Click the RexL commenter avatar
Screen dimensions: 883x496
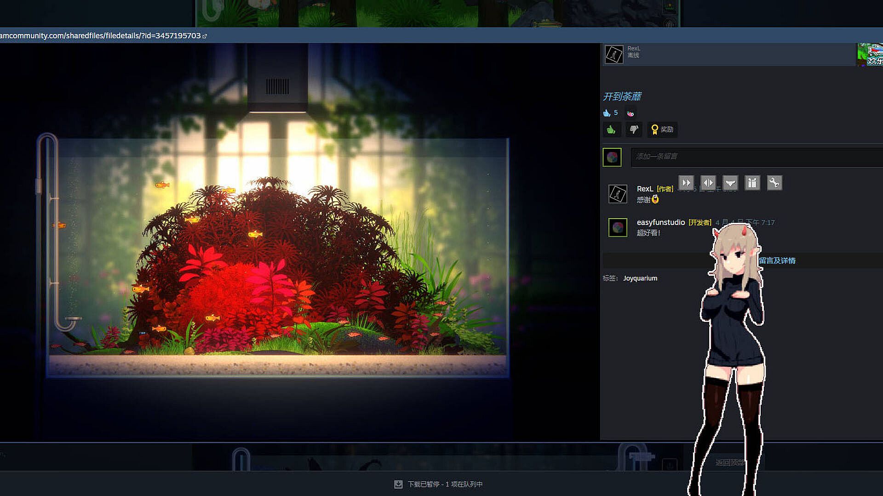point(618,194)
